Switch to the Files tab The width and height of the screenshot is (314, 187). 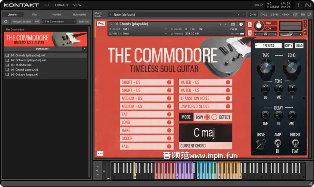tap(35, 15)
